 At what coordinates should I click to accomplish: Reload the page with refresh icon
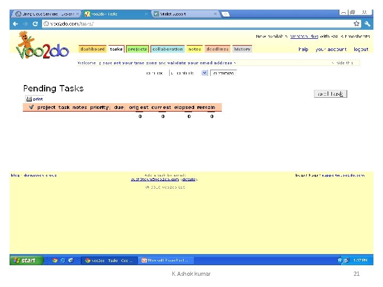pos(35,24)
